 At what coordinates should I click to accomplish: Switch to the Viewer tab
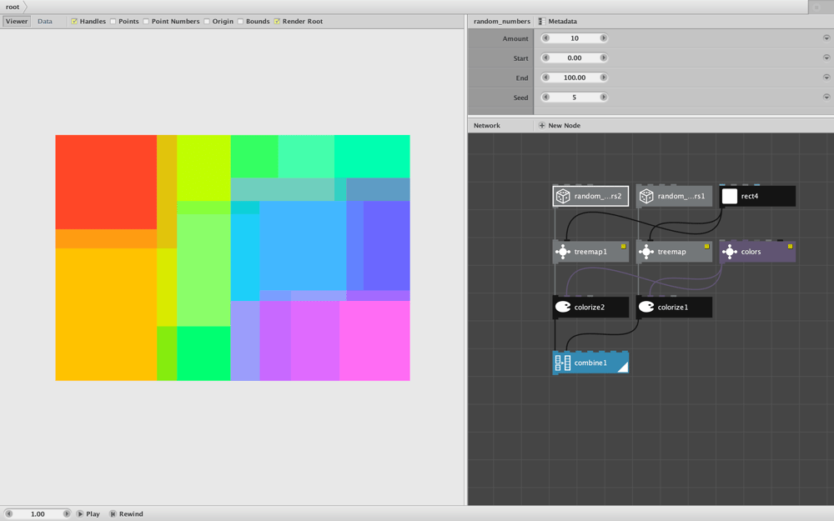[x=17, y=22]
